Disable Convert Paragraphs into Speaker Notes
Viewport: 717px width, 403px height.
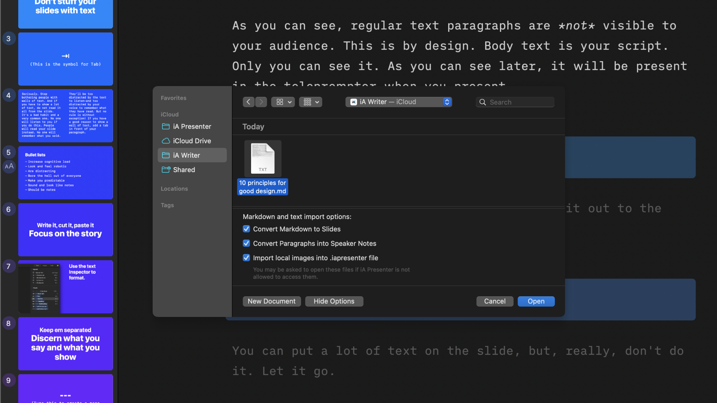click(246, 243)
